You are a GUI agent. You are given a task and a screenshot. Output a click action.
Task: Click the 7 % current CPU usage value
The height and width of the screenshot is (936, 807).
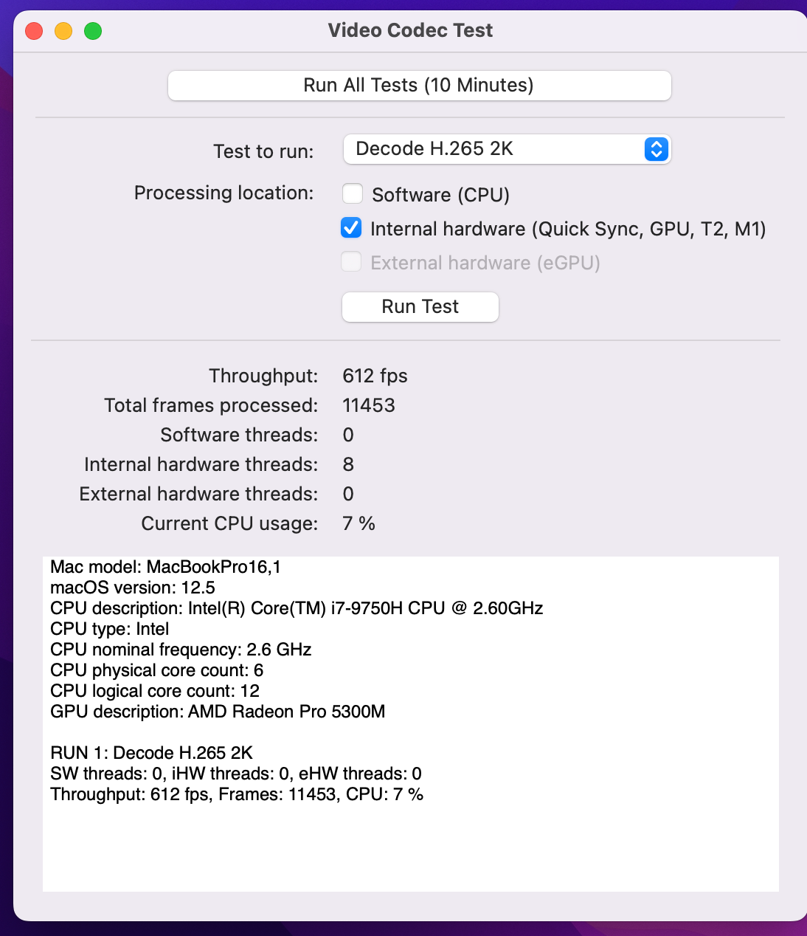pos(359,523)
